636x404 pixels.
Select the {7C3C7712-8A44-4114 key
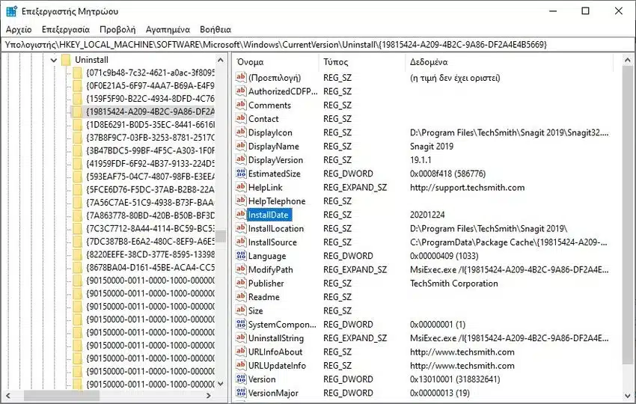coord(150,228)
